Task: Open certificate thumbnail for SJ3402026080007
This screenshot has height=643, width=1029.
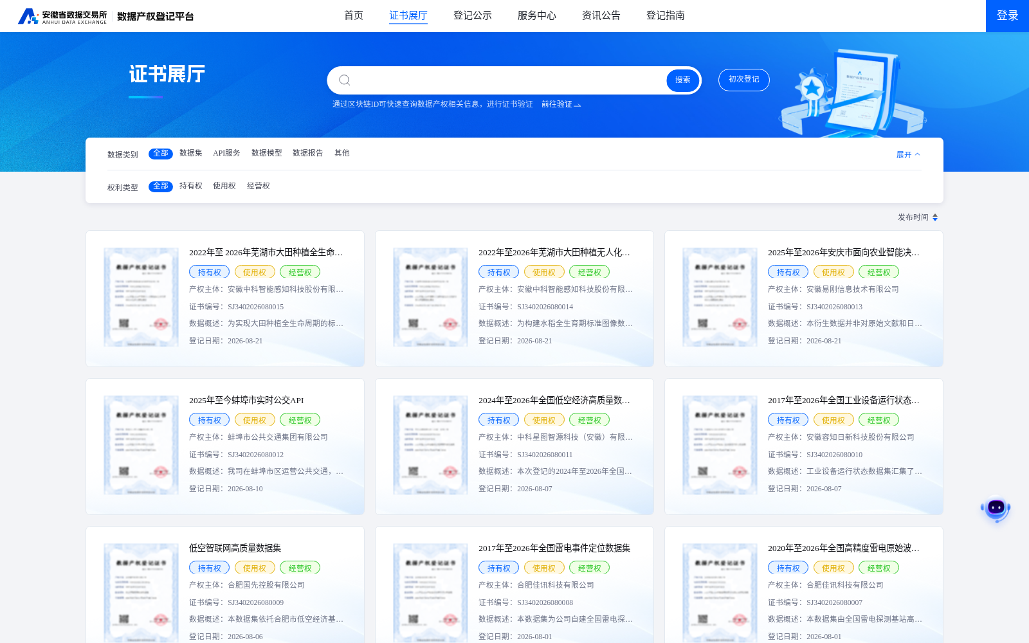Action: [720, 593]
